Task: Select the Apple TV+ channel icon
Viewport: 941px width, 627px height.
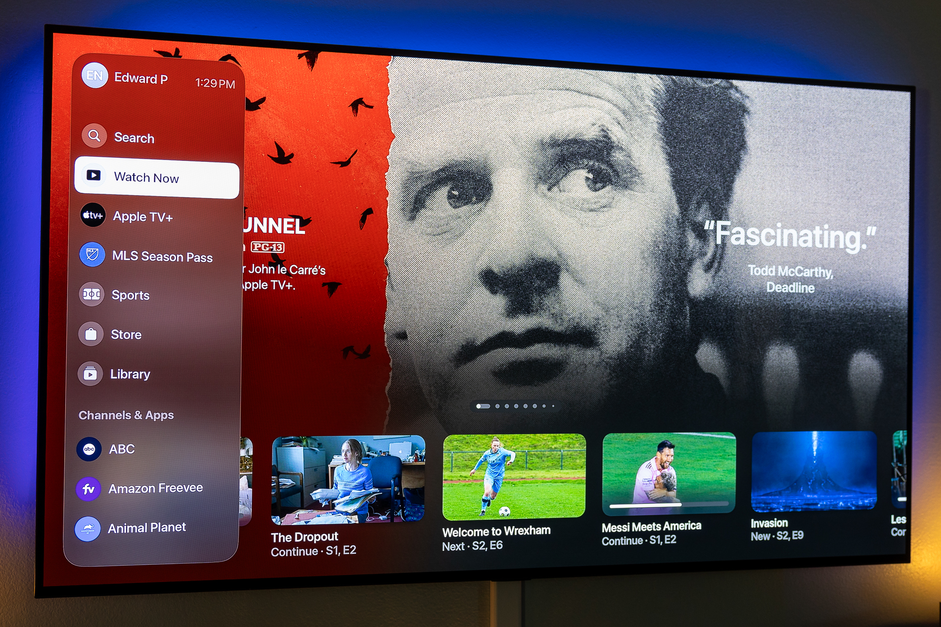Action: pos(92,215)
